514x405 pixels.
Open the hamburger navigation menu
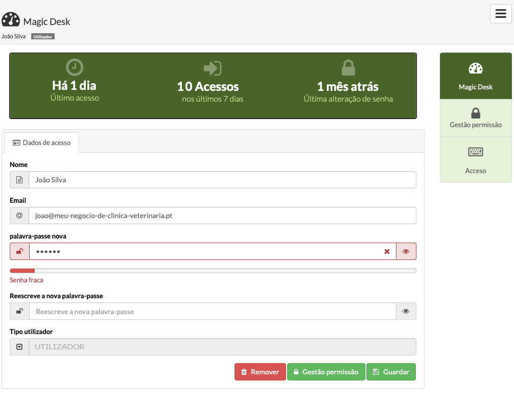501,14
